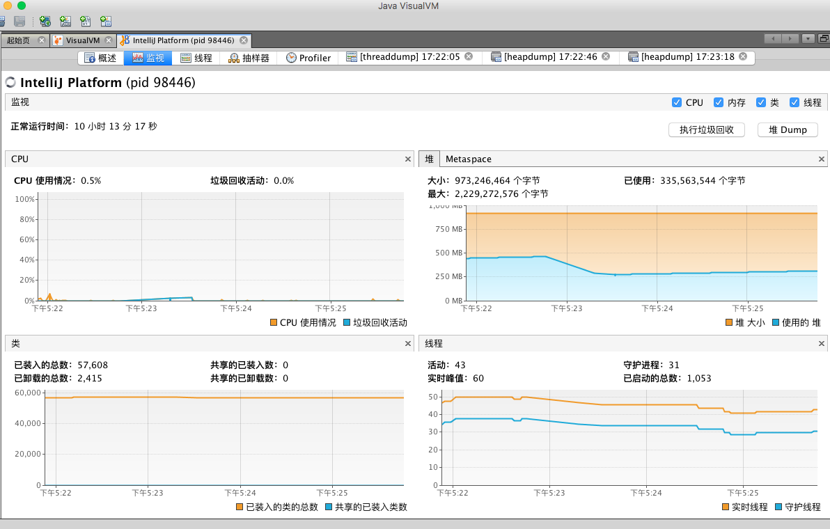This screenshot has height=529, width=830.
Task: Click the started threads total 1,053
Action: tap(698, 378)
